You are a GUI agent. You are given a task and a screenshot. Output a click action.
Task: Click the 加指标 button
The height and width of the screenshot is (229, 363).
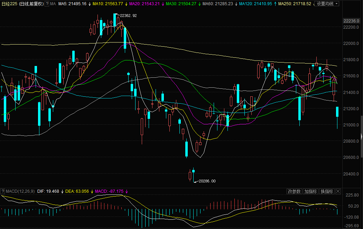(x=310, y=191)
